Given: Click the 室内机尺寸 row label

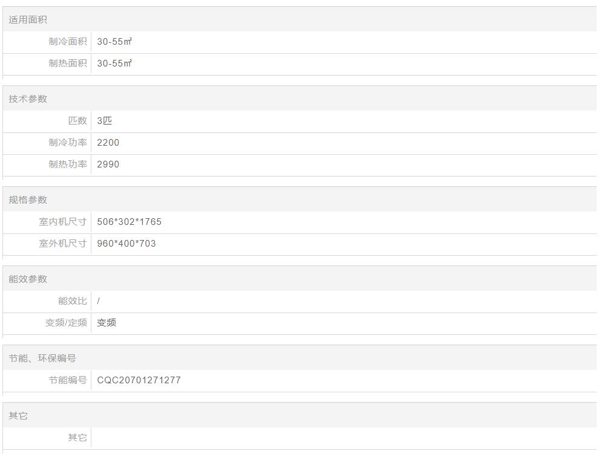Looking at the screenshot, I should pyautogui.click(x=63, y=222).
